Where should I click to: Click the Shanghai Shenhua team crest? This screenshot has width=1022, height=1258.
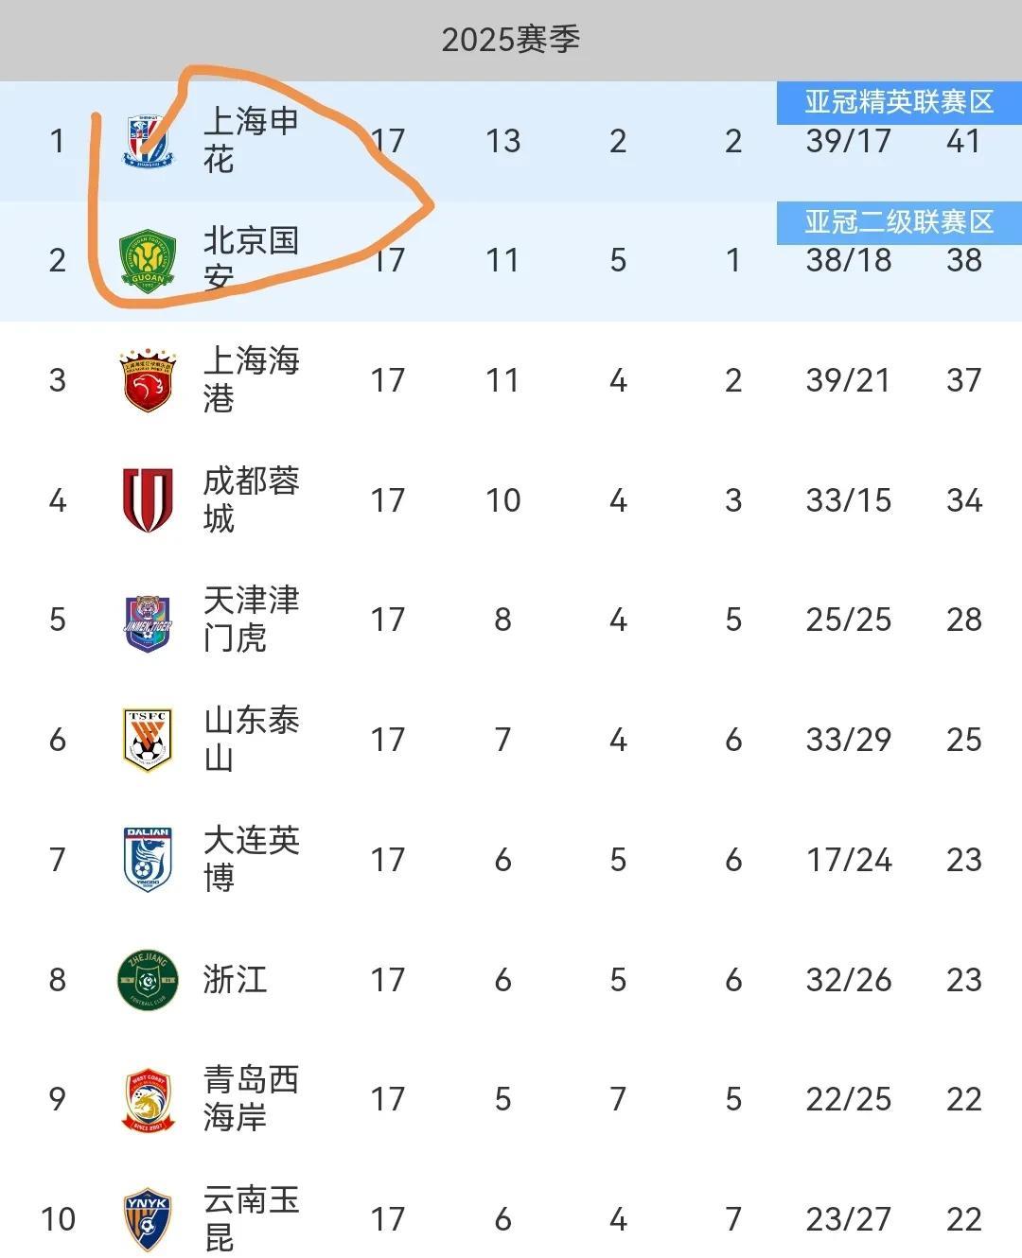coord(149,141)
